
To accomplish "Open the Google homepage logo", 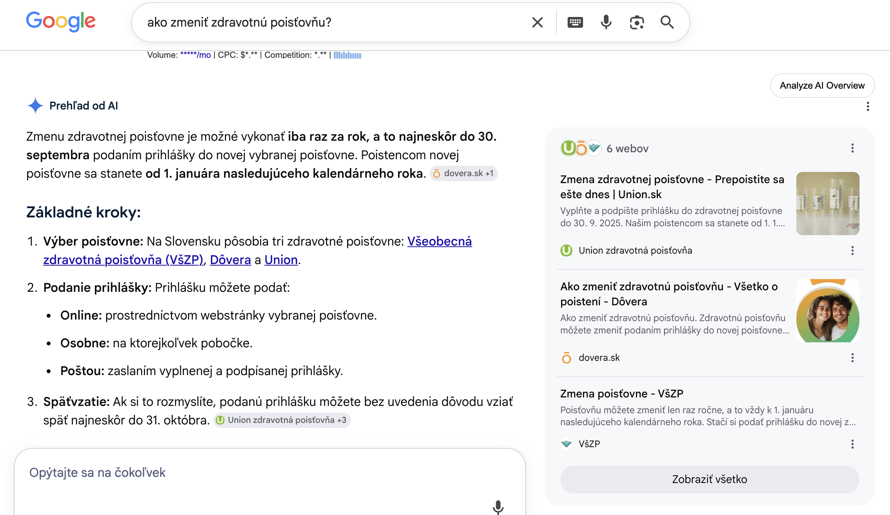I will pyautogui.click(x=61, y=22).
